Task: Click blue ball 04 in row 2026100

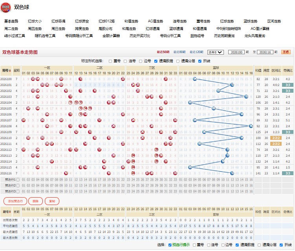Action: click(x=195, y=79)
